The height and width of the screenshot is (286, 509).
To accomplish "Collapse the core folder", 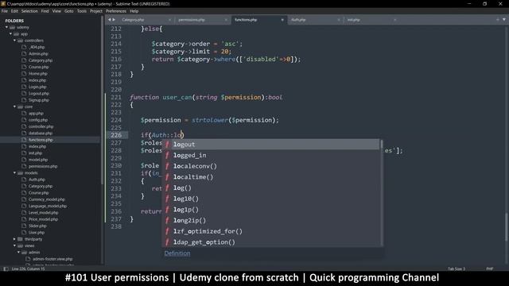I will pyautogui.click(x=14, y=106).
